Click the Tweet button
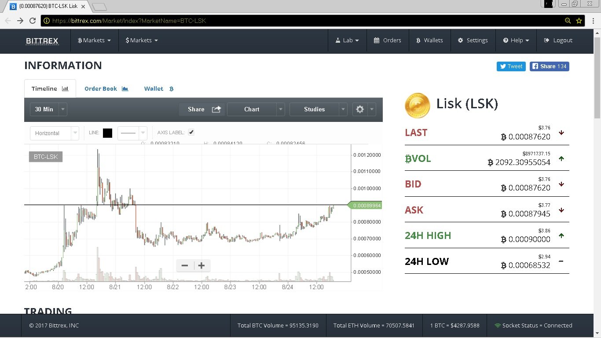The image size is (601, 338). 511,66
